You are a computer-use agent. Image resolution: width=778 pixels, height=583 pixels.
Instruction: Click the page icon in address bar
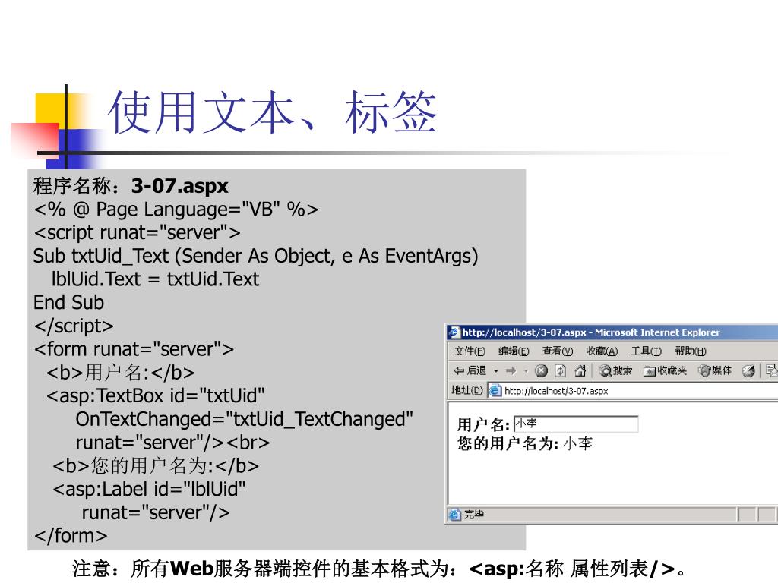(x=495, y=391)
